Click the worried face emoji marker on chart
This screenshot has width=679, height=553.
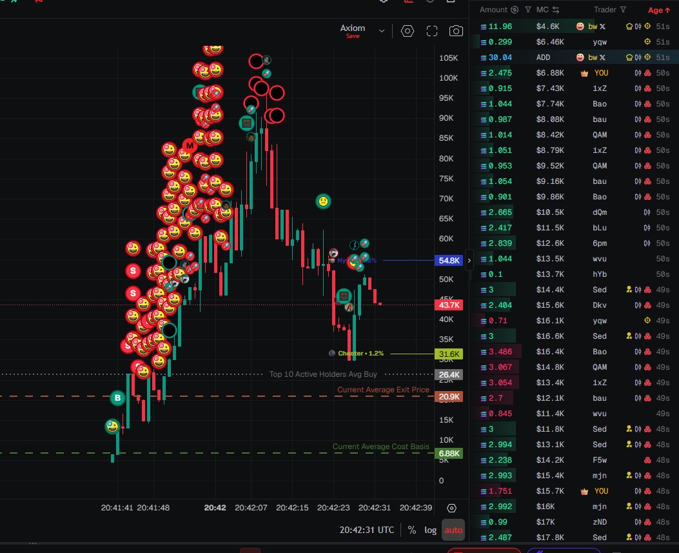pyautogui.click(x=323, y=201)
